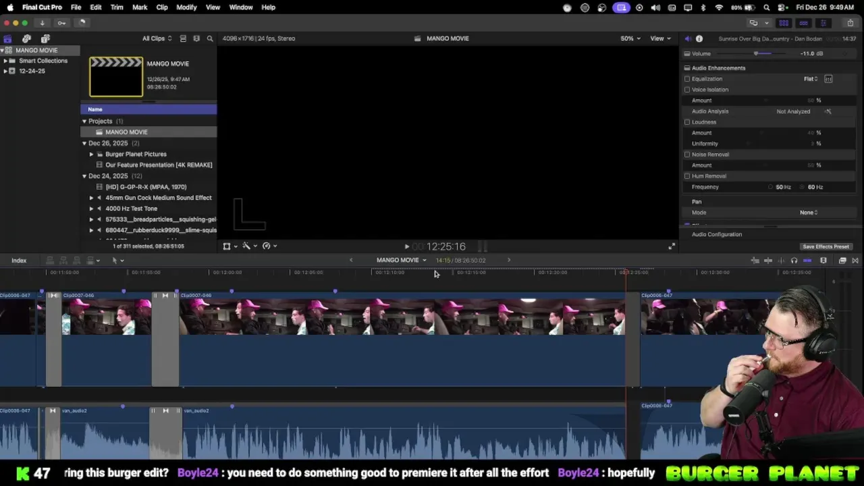Open the File menu
Screen dimensions: 864x486
[x=76, y=7]
